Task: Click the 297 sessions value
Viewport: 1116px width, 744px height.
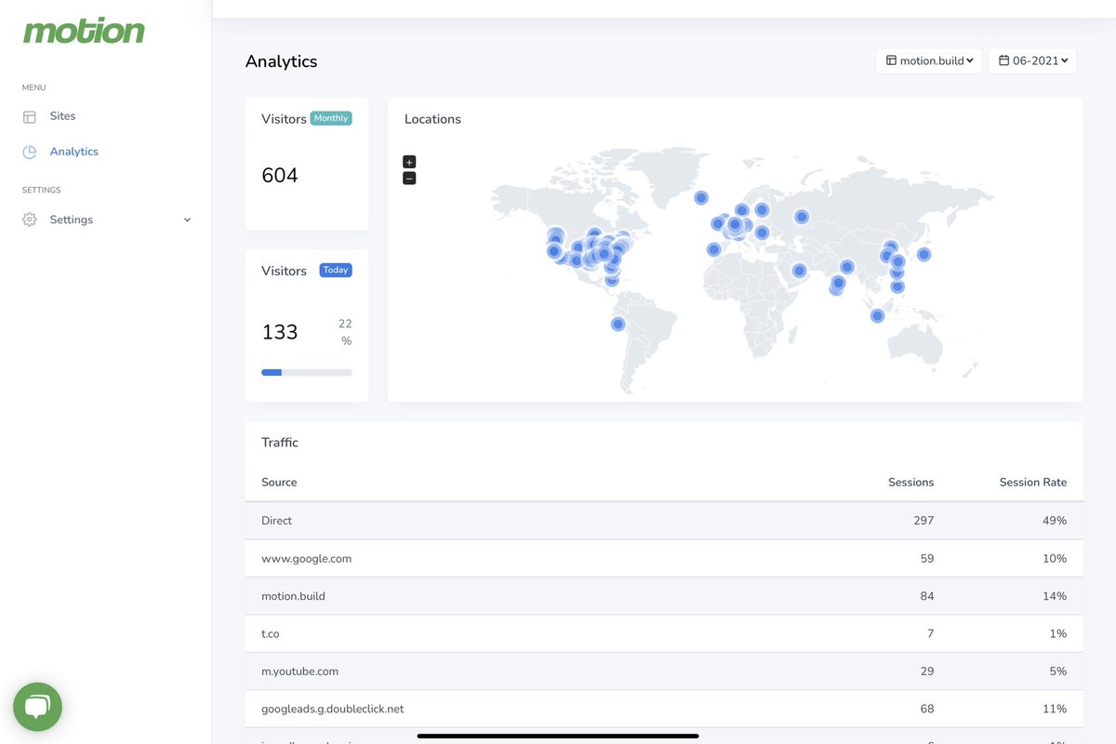Action: [x=923, y=521]
